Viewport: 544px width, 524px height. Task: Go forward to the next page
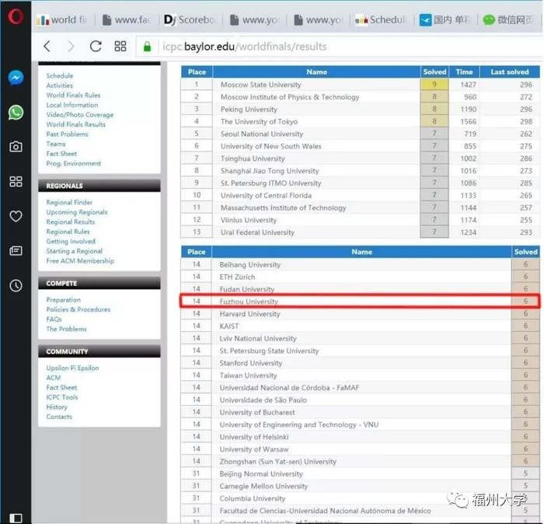[71, 46]
